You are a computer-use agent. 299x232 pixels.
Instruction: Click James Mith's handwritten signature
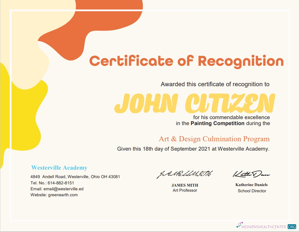pyautogui.click(x=185, y=174)
